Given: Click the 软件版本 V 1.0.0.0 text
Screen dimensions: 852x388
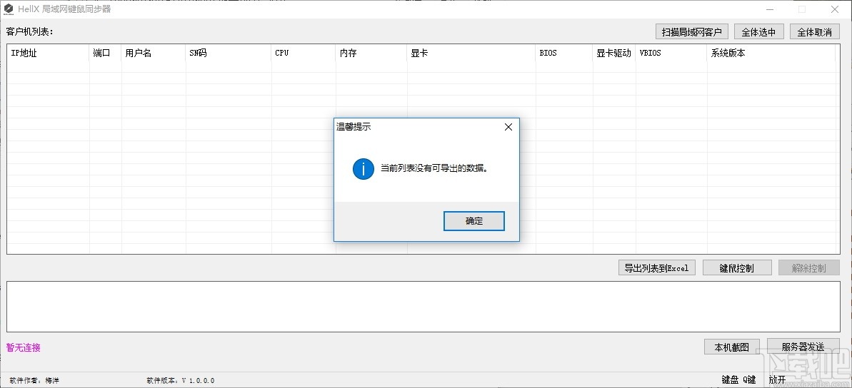Looking at the screenshot, I should [181, 380].
